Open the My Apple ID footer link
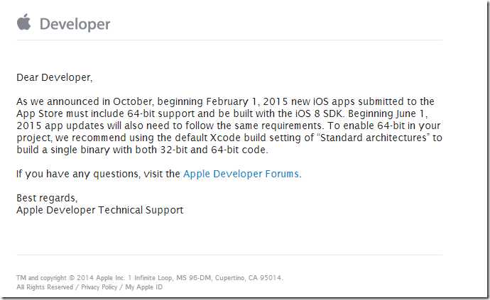 tap(144, 287)
